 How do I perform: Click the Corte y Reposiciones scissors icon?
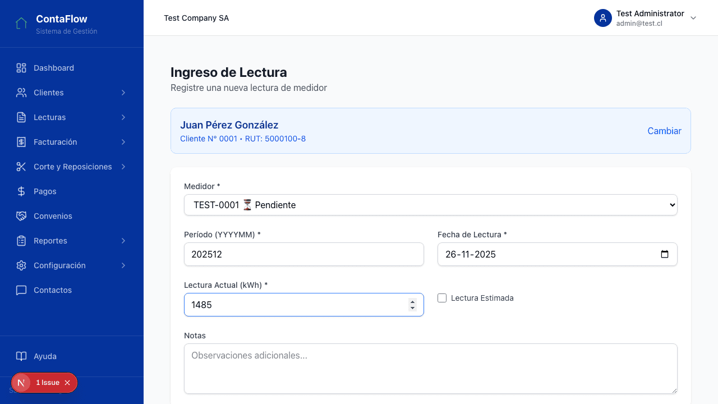[21, 167]
